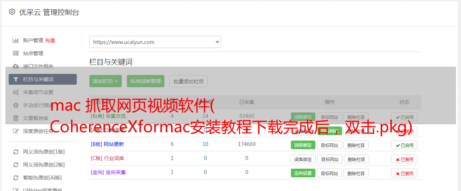The image size is (461, 191).
Task: Click the [定向] 定向采集 column name
Action: click(x=108, y=172)
